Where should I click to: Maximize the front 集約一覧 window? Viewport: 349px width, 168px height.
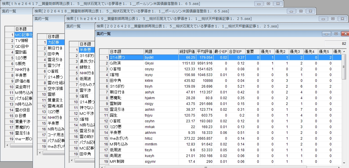click(x=336, y=34)
